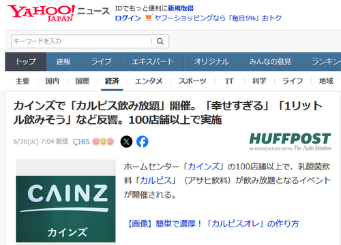341x245 pixels.
Task: Click the Yahoo! JAPAN logo
Action: tap(41, 13)
